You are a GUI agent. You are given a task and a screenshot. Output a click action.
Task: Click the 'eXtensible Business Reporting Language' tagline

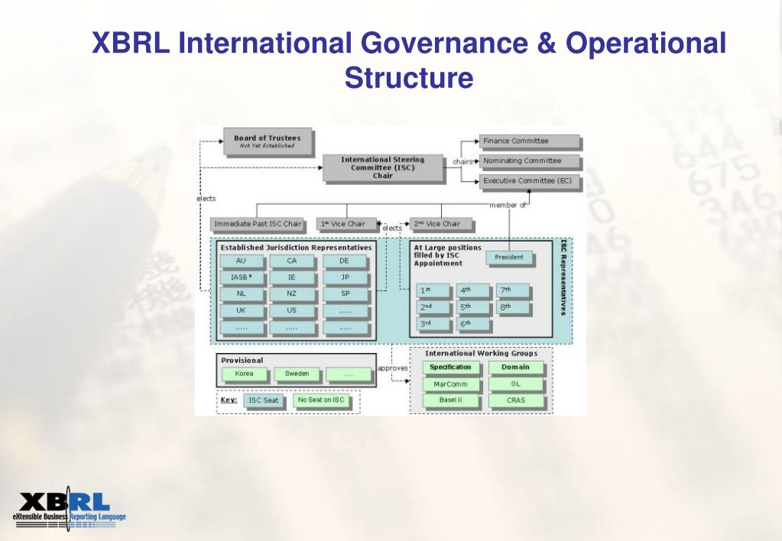pos(70,517)
